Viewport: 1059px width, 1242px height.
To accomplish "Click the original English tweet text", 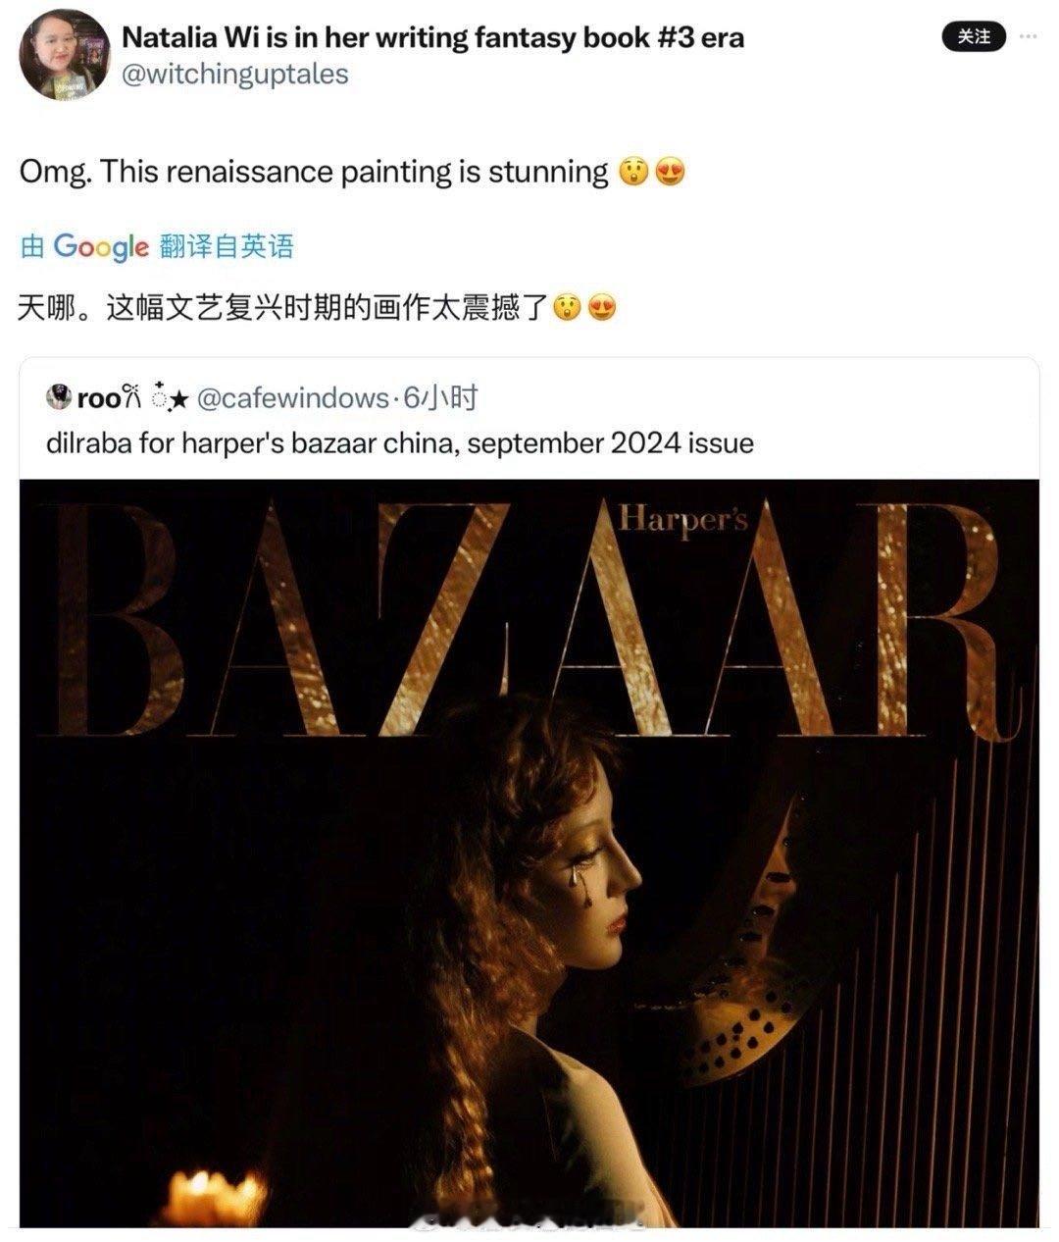I will click(314, 173).
